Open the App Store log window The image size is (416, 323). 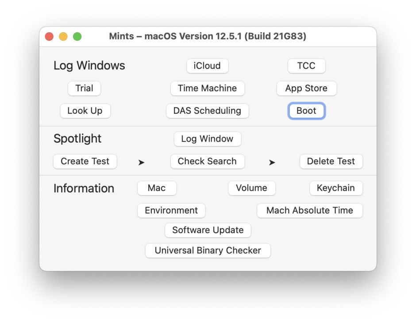(306, 88)
